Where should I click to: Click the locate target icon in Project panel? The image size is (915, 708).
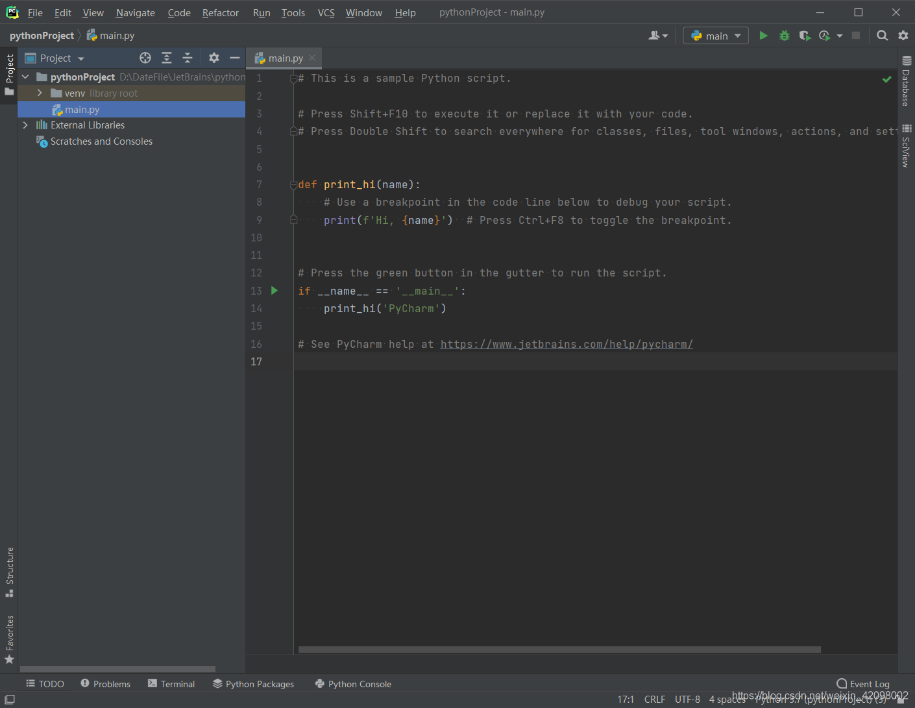coord(145,58)
